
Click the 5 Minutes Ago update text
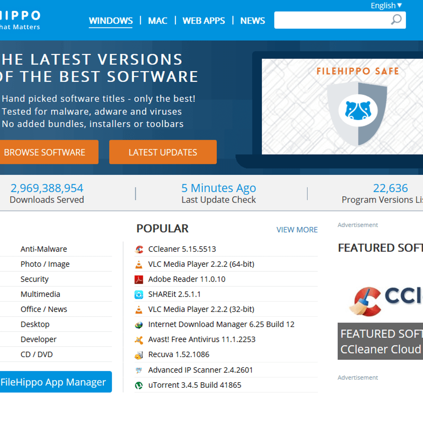(219, 188)
